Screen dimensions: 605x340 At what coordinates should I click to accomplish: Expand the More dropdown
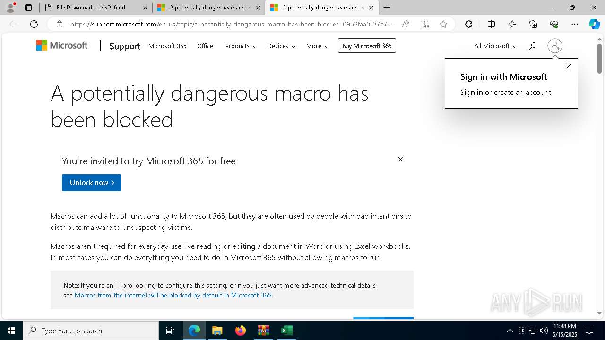317,46
